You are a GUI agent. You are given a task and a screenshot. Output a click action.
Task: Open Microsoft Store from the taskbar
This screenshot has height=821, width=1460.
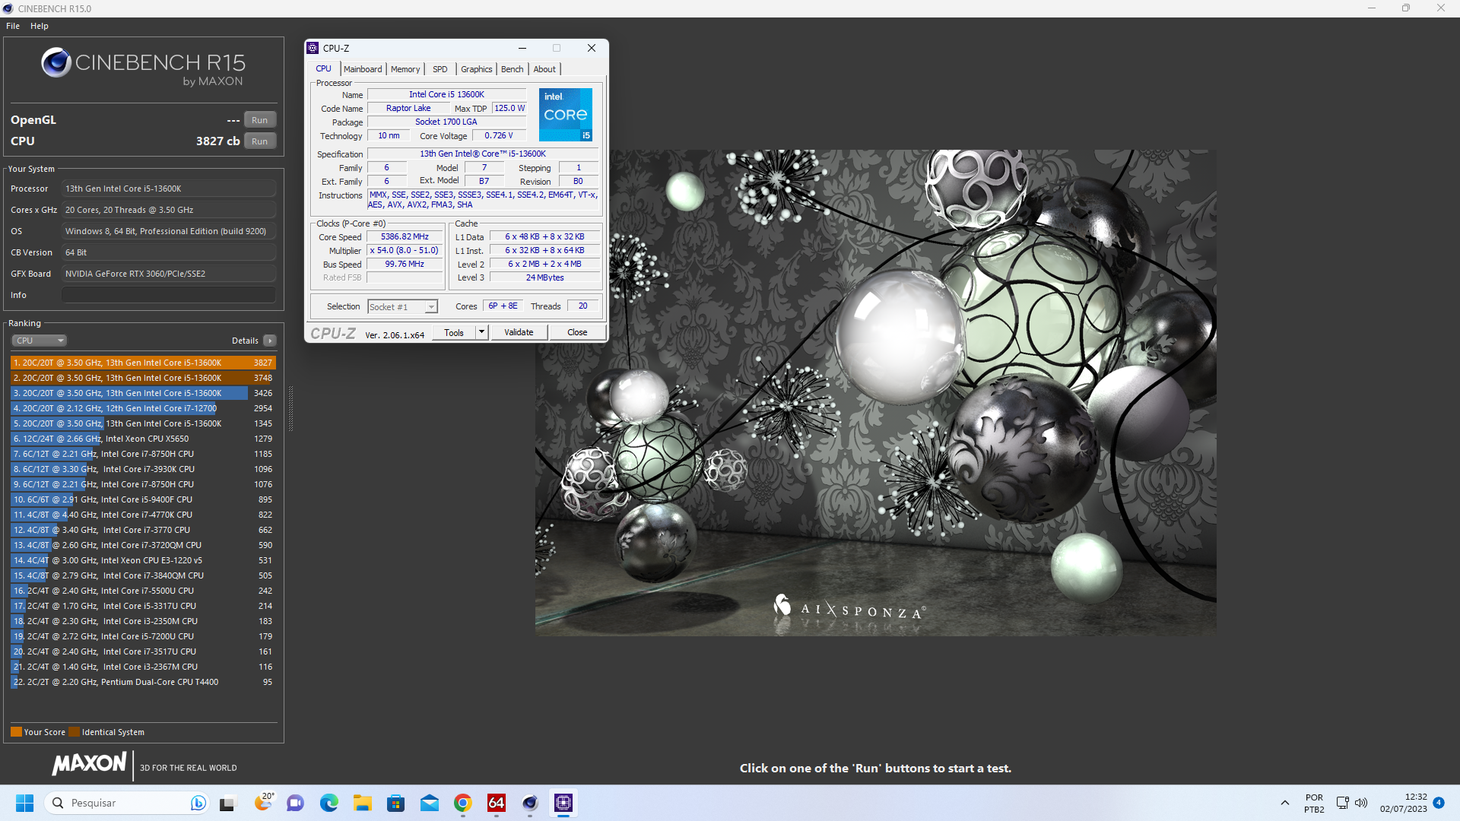[x=395, y=803]
